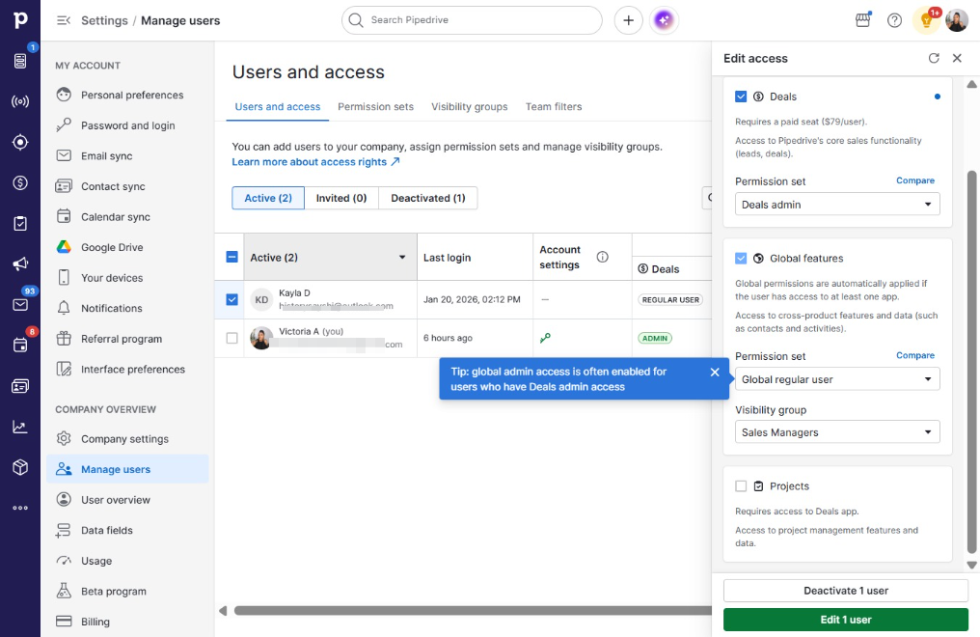The image size is (980, 637).
Task: Open the Campaigns megaphone sidebar icon
Action: tap(20, 263)
